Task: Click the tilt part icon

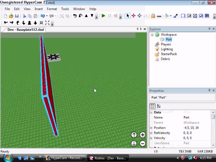Action: pyautogui.click(x=80, y=16)
